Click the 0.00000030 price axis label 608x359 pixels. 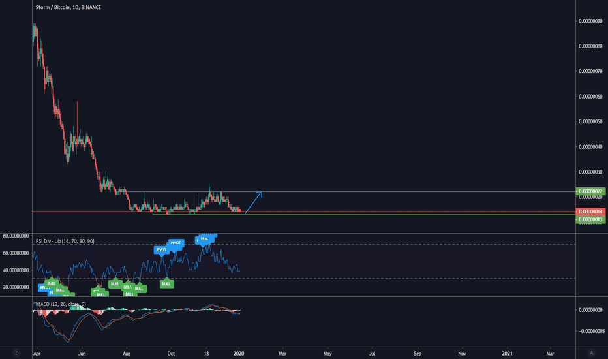coord(590,172)
